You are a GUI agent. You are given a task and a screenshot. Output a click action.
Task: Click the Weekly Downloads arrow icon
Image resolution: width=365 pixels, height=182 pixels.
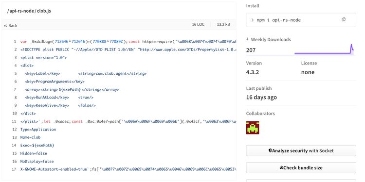[247, 39]
